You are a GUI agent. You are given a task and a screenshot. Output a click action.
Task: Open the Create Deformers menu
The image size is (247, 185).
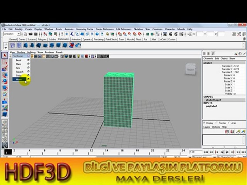(105, 29)
